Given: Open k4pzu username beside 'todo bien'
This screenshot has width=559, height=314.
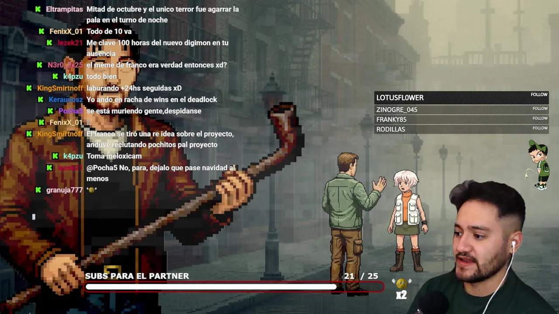Looking at the screenshot, I should pos(73,76).
